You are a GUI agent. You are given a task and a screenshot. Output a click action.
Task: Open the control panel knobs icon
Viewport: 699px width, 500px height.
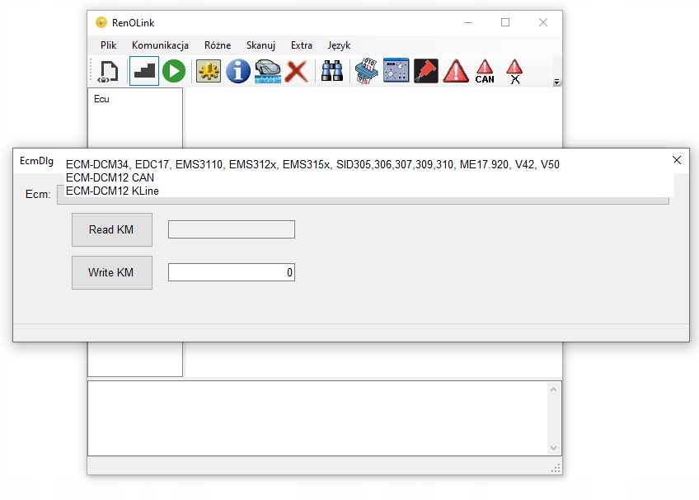tap(396, 70)
